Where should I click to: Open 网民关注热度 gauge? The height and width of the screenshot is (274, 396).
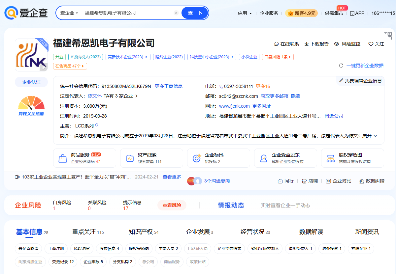tap(31, 106)
